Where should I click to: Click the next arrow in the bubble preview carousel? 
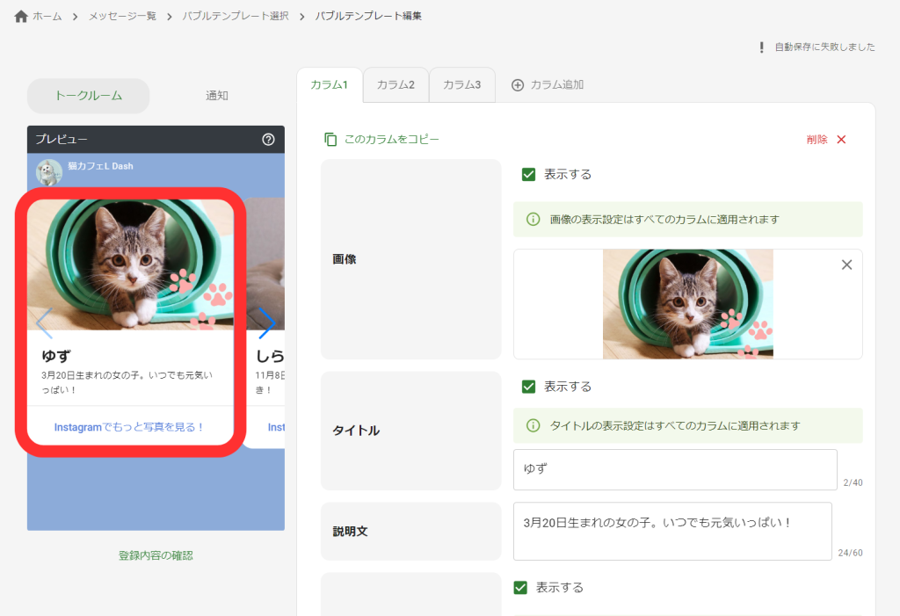point(268,322)
